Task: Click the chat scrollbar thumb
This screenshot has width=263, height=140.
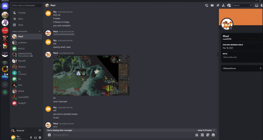Action: (218, 54)
